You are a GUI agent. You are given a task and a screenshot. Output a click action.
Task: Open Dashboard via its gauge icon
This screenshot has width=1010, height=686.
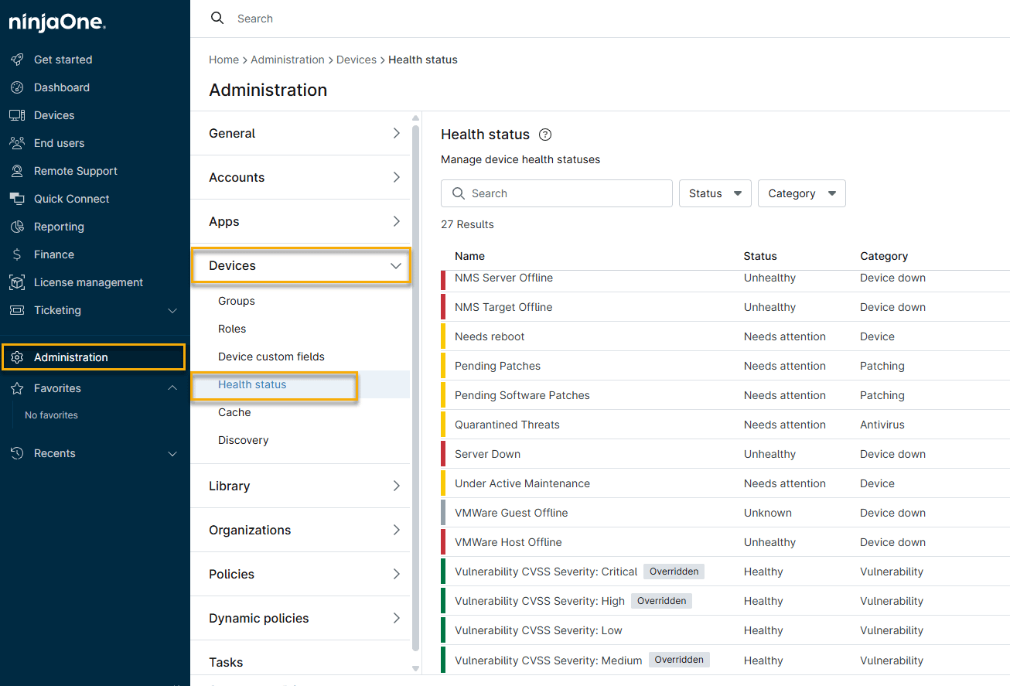17,87
